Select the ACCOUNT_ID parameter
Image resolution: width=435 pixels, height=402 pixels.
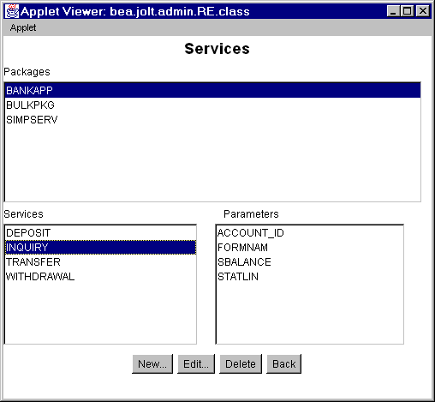310,233
